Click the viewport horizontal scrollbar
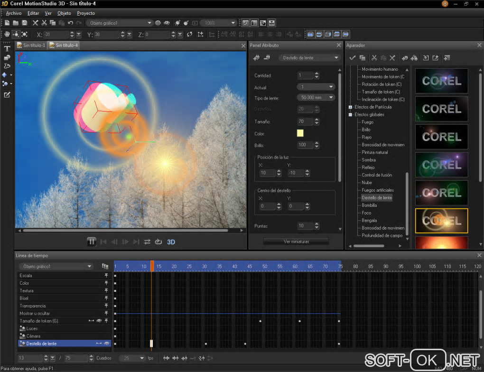 (x=125, y=230)
